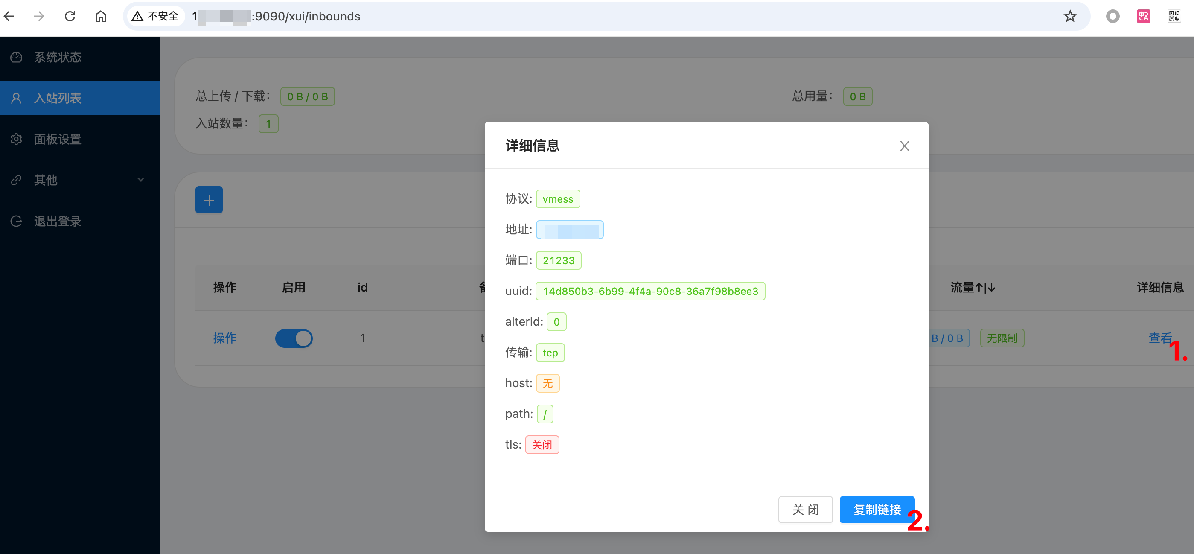
Task: Click the blue plus add-inbound button
Action: tap(209, 200)
